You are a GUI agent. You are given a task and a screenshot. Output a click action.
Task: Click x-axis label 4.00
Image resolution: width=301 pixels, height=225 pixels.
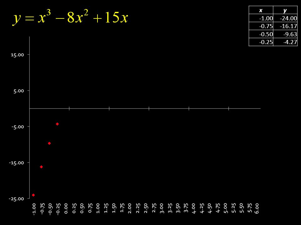193,208
